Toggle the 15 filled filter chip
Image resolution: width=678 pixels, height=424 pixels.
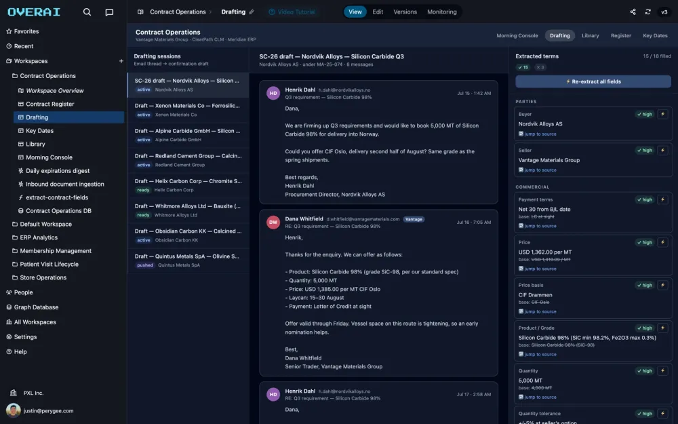[523, 67]
